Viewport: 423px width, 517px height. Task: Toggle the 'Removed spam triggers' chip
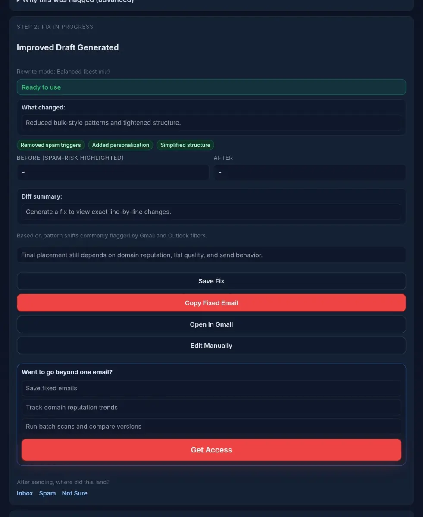click(x=50, y=145)
